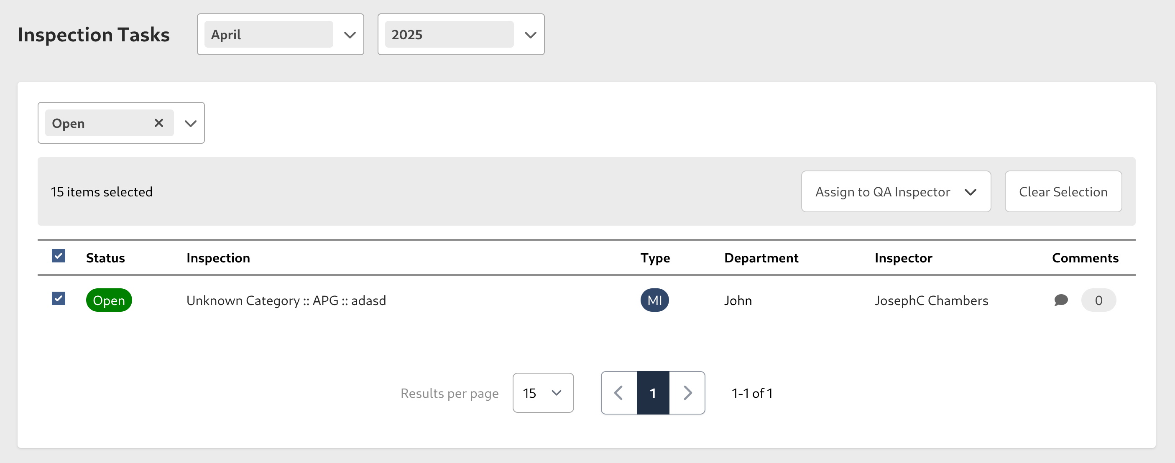
Task: Click the Clear Selection button
Action: pyautogui.click(x=1063, y=192)
